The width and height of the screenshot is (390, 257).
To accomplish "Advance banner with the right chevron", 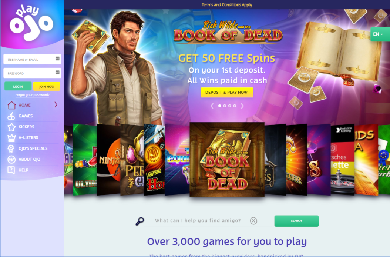I will [242, 106].
